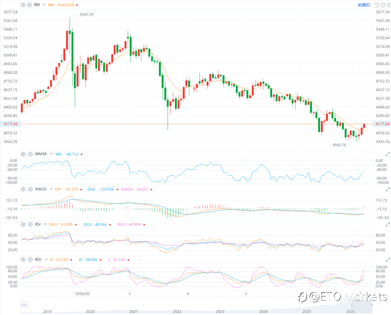Open KDJ indicator settings gear
The image size is (391, 315).
(23, 259)
